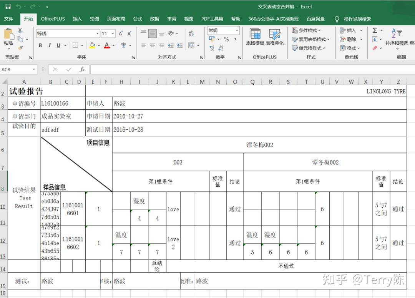Click the Orientation text angle icon
This screenshot has width=415, height=298.
tap(171, 33)
